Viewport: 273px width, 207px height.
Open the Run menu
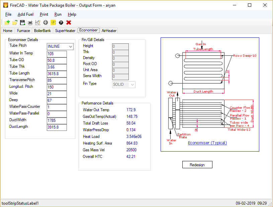[x=58, y=14]
